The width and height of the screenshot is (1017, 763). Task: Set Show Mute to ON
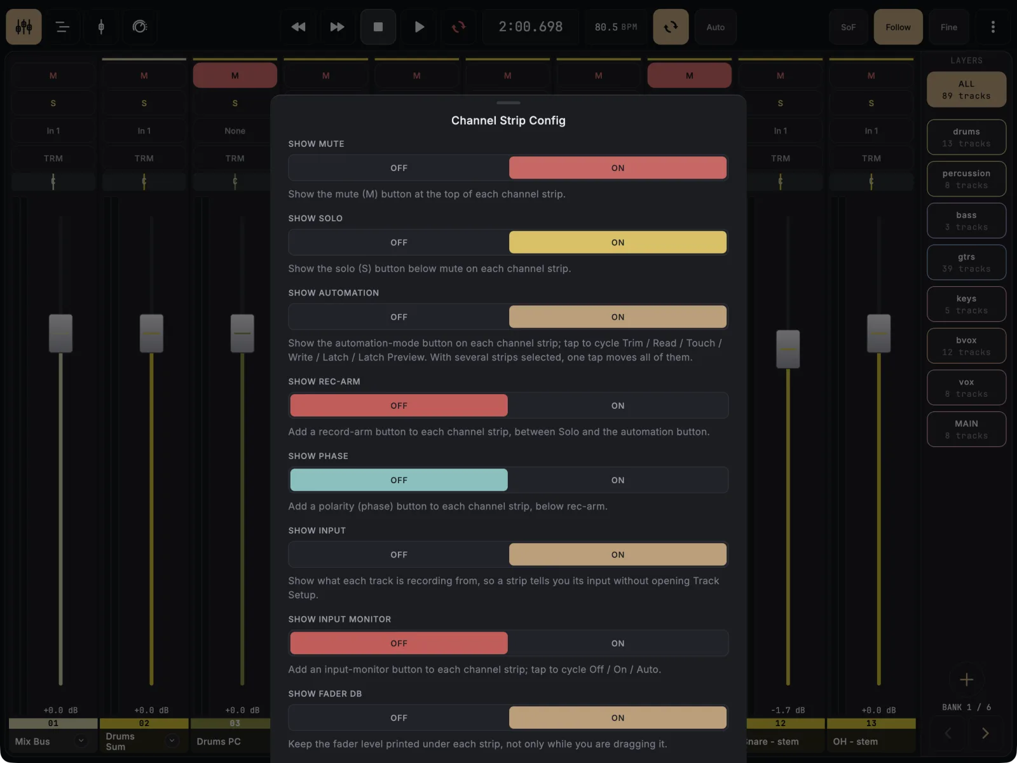coord(618,168)
